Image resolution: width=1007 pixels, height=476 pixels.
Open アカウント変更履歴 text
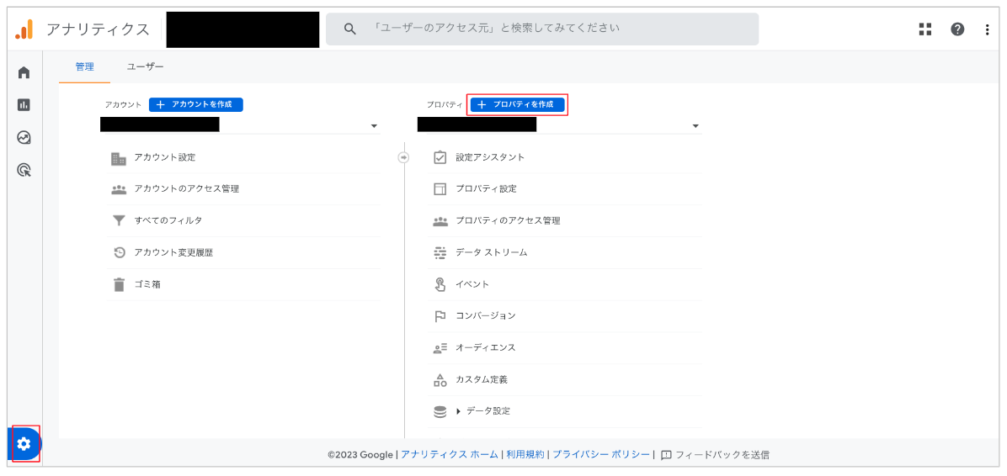173,253
